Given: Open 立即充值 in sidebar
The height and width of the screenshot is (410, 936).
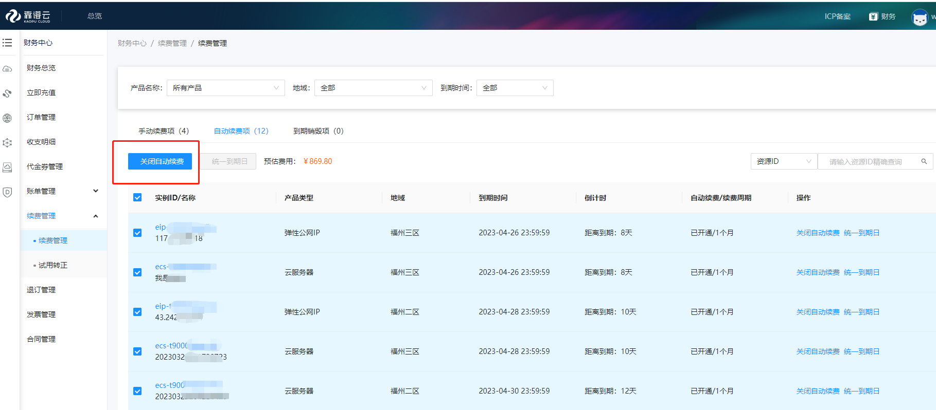Looking at the screenshot, I should coord(41,92).
